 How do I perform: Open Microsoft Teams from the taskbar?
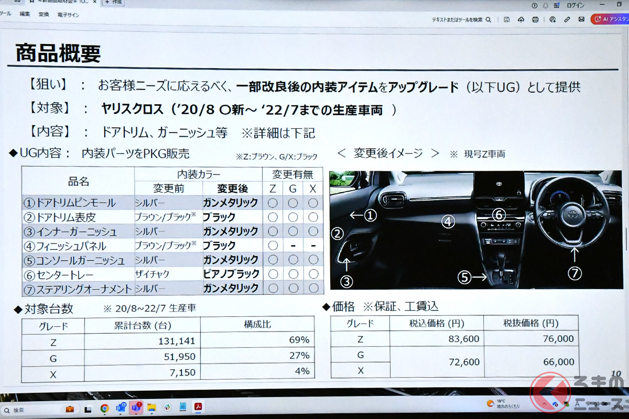(136, 407)
